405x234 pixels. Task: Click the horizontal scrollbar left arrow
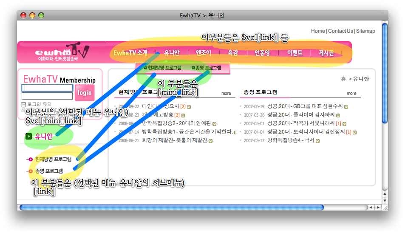click(x=371, y=207)
